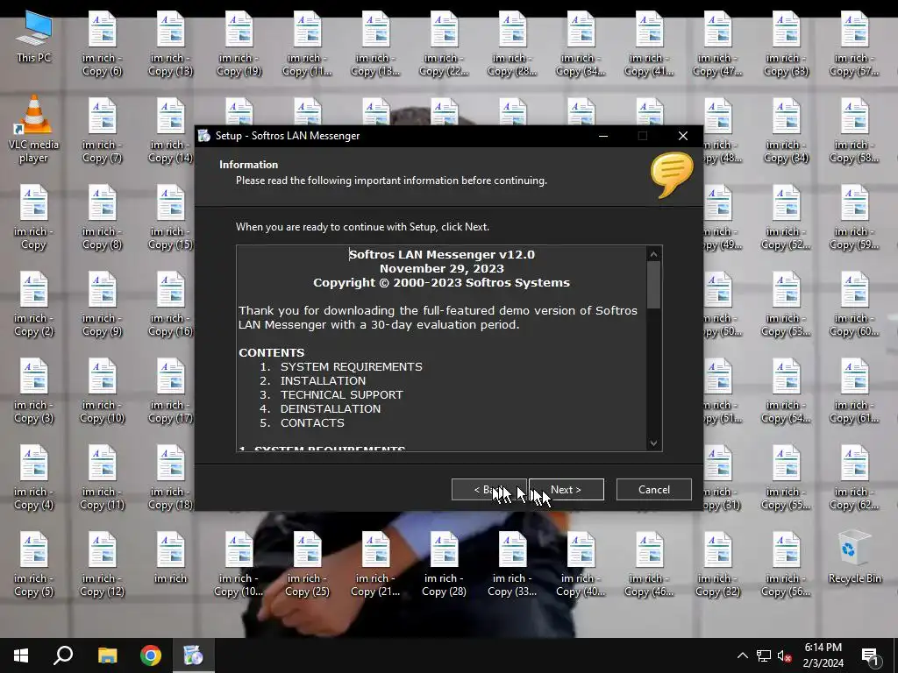Select the Recycle Bin icon
The height and width of the screenshot is (673, 898).
pos(854,558)
